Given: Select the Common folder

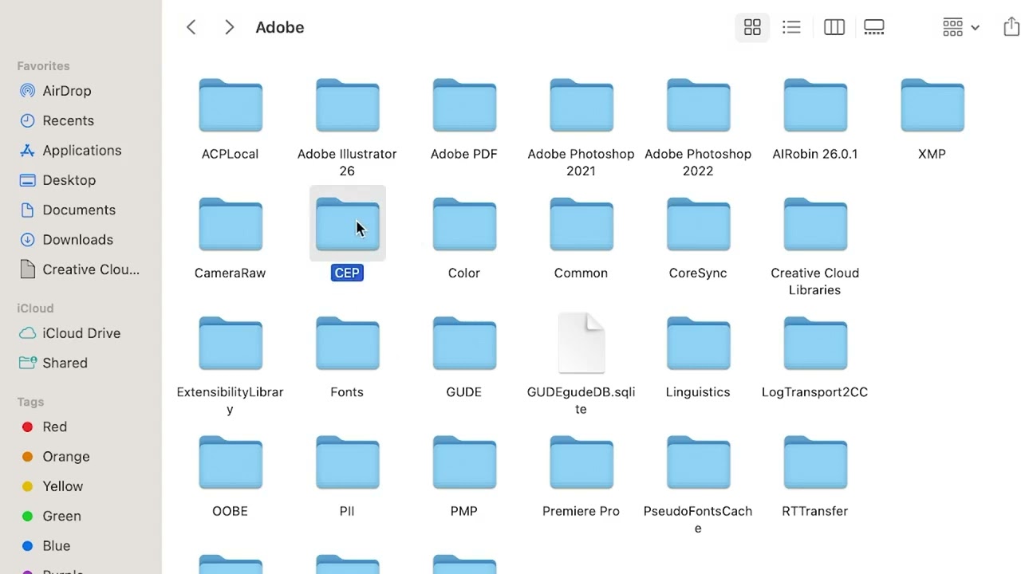Looking at the screenshot, I should (581, 224).
